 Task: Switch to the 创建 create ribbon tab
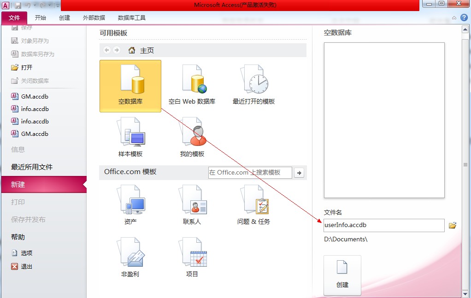[64, 18]
